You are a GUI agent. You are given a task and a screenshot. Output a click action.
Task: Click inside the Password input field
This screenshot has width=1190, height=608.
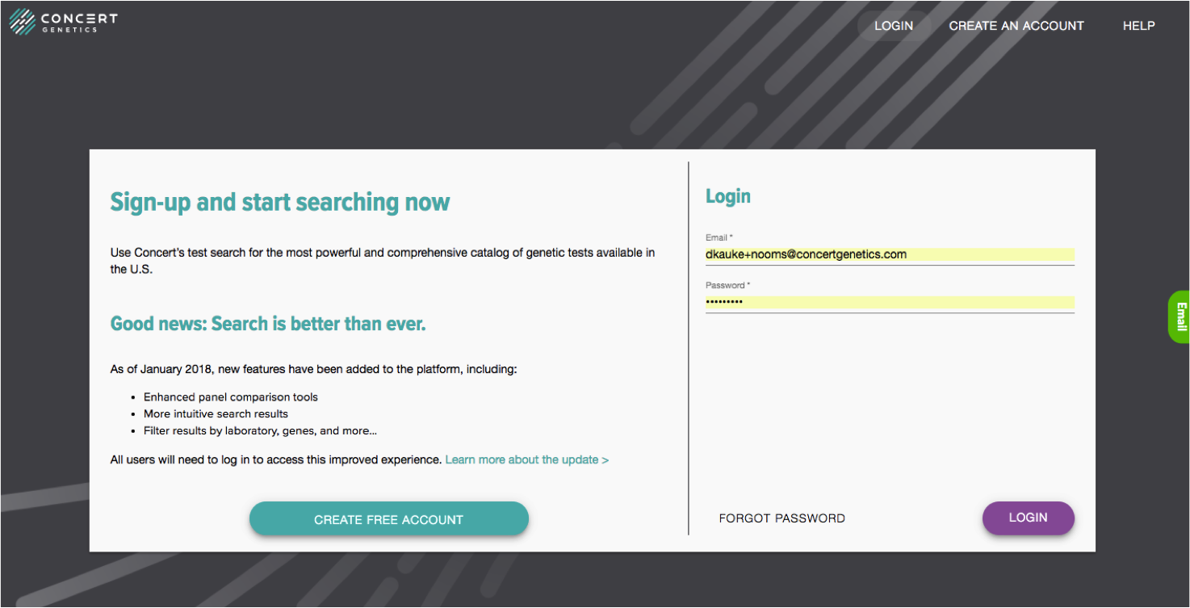pos(888,302)
